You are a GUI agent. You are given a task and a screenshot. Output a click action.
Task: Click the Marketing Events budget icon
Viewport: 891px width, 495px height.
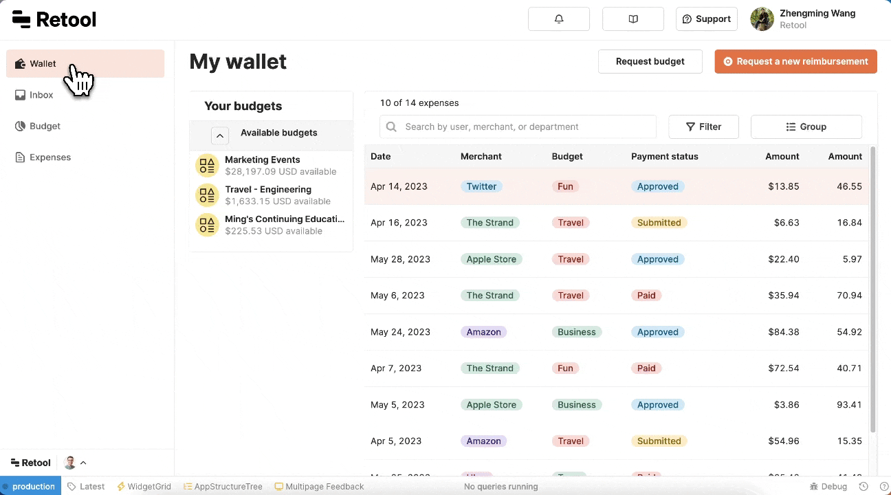(x=207, y=166)
